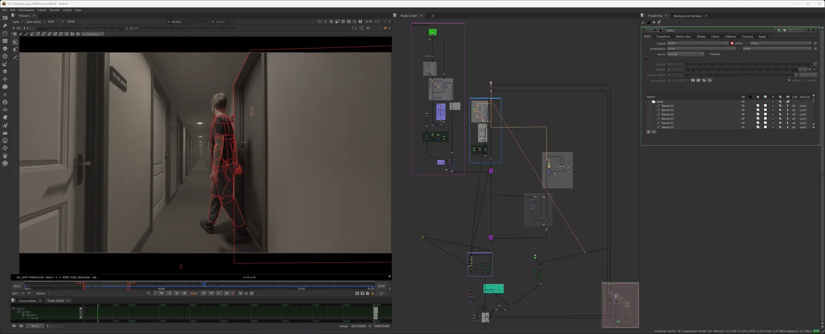This screenshot has height=334, width=825.
Task: Open the Transform nodes toolbar menu
Action: click(x=5, y=79)
